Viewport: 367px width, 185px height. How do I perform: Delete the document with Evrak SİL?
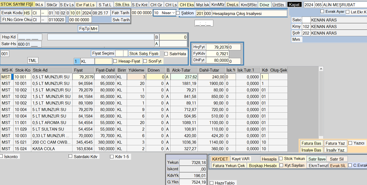(x=338, y=166)
